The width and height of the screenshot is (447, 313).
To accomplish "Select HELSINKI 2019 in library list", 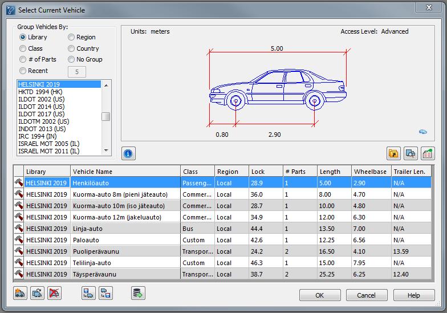I will point(59,84).
